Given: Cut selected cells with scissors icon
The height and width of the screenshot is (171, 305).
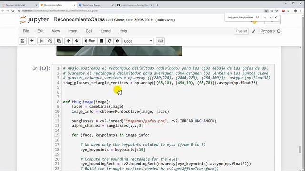Looking at the screenshot, I should click(x=41, y=41).
